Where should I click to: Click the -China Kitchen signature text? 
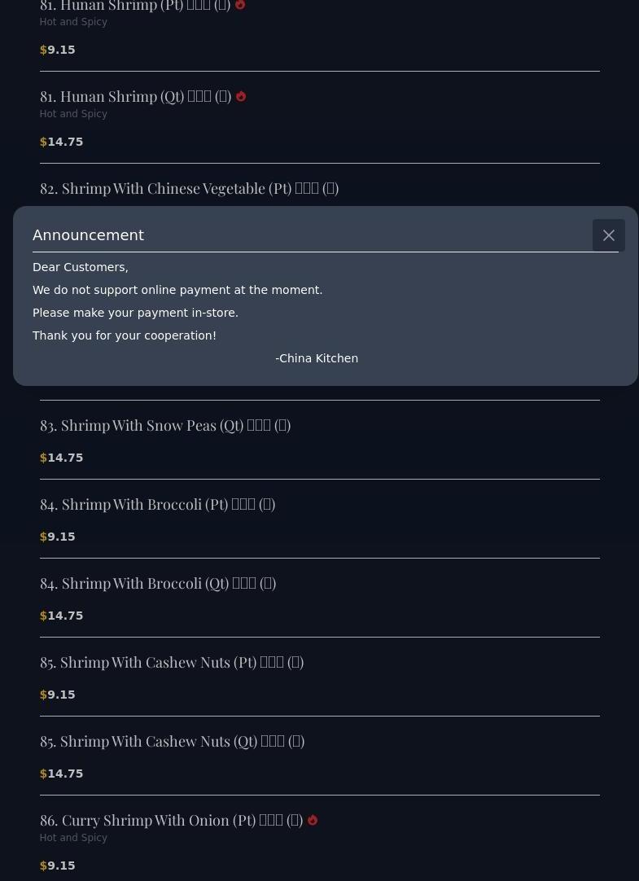(317, 358)
